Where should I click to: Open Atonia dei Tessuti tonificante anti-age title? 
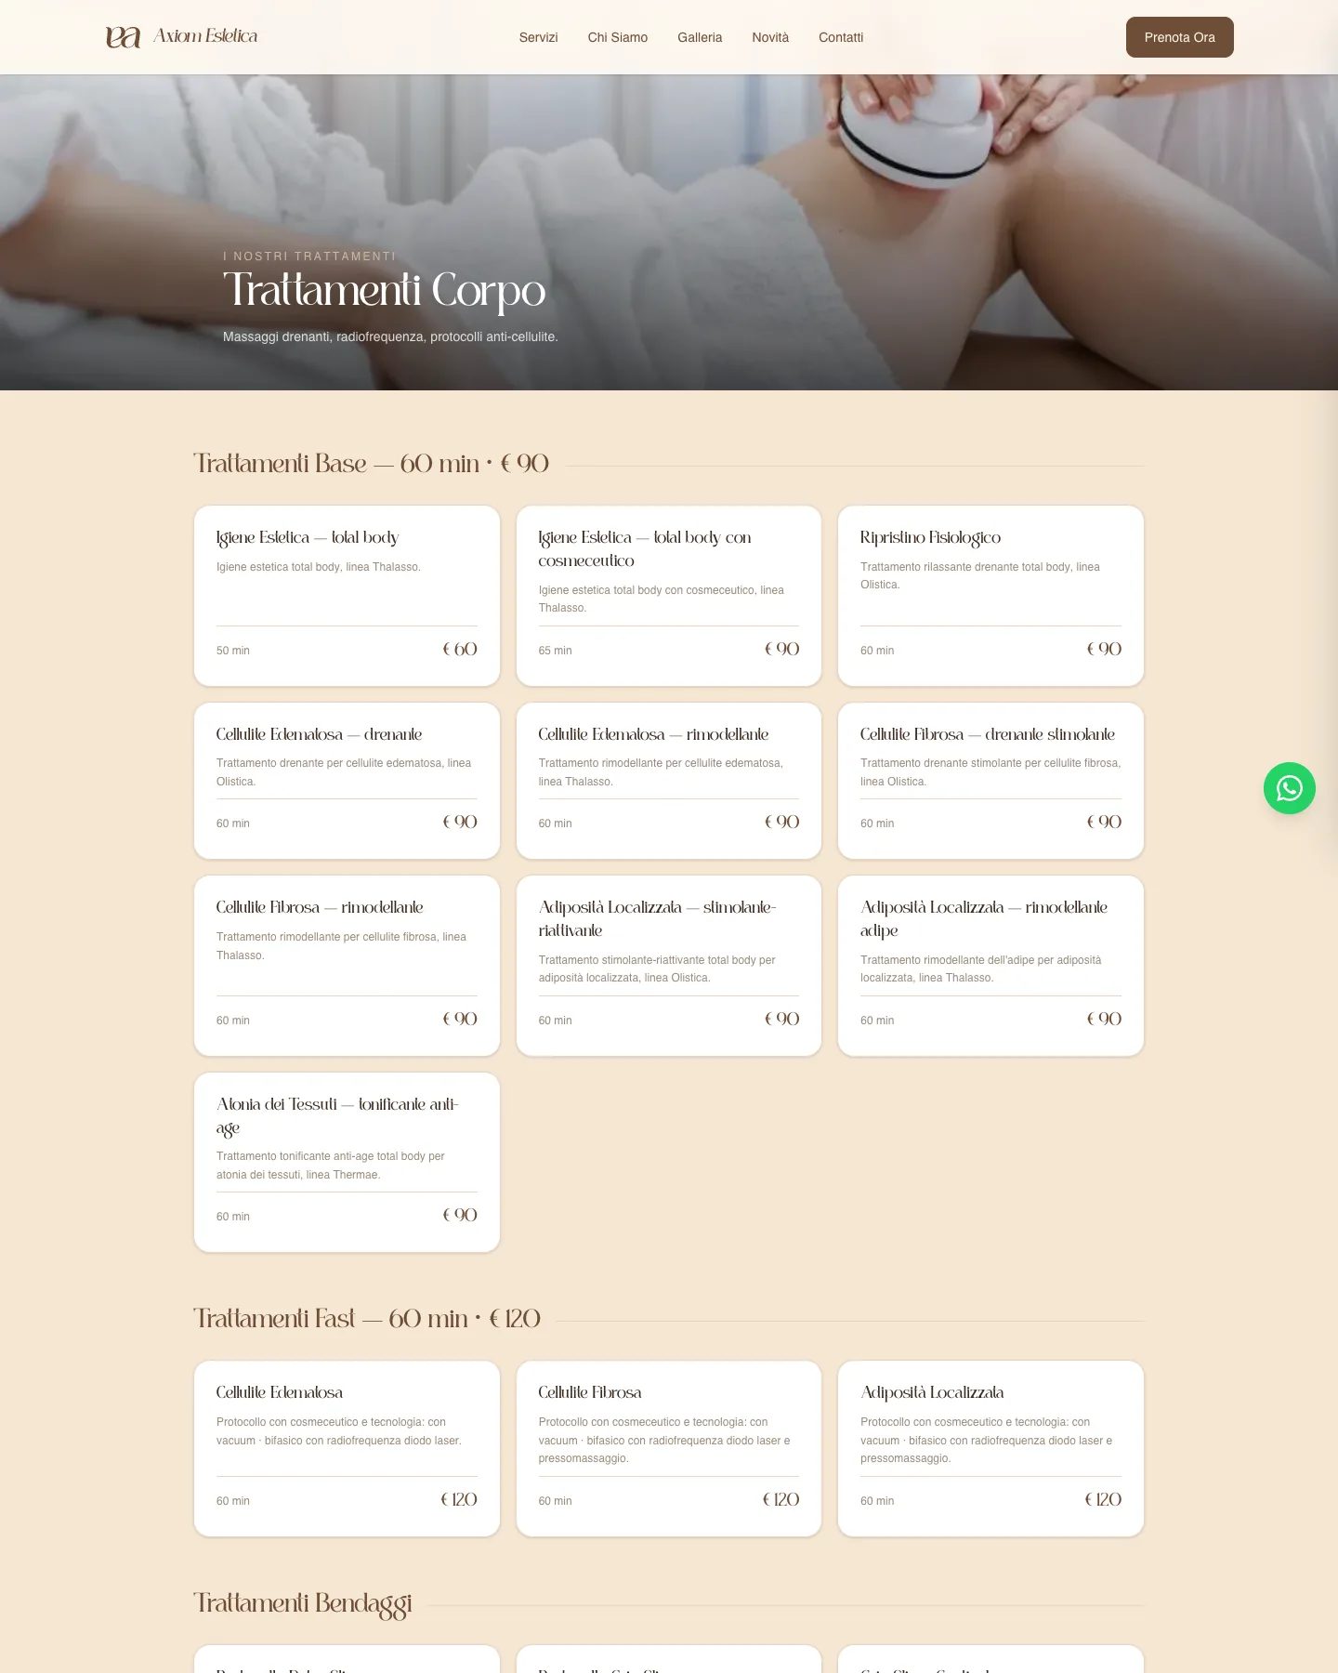point(337,1115)
